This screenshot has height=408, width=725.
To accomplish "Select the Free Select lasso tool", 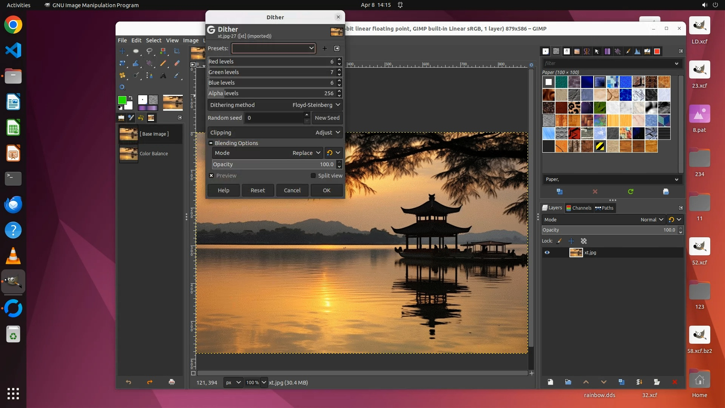I will (150, 51).
